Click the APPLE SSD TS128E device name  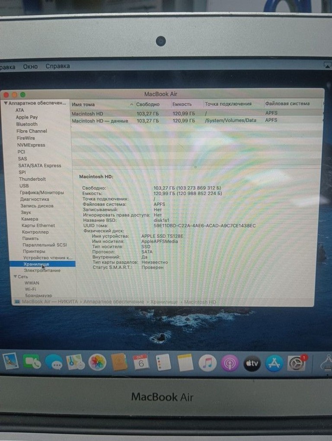click(x=162, y=236)
